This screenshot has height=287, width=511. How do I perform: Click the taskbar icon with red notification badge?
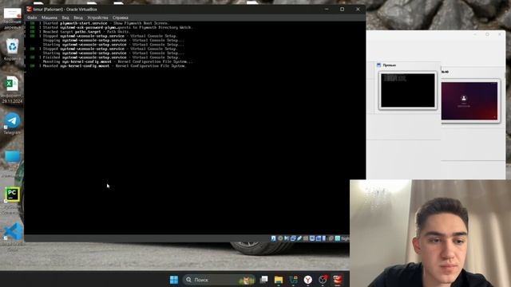pyautogui.click(x=323, y=280)
